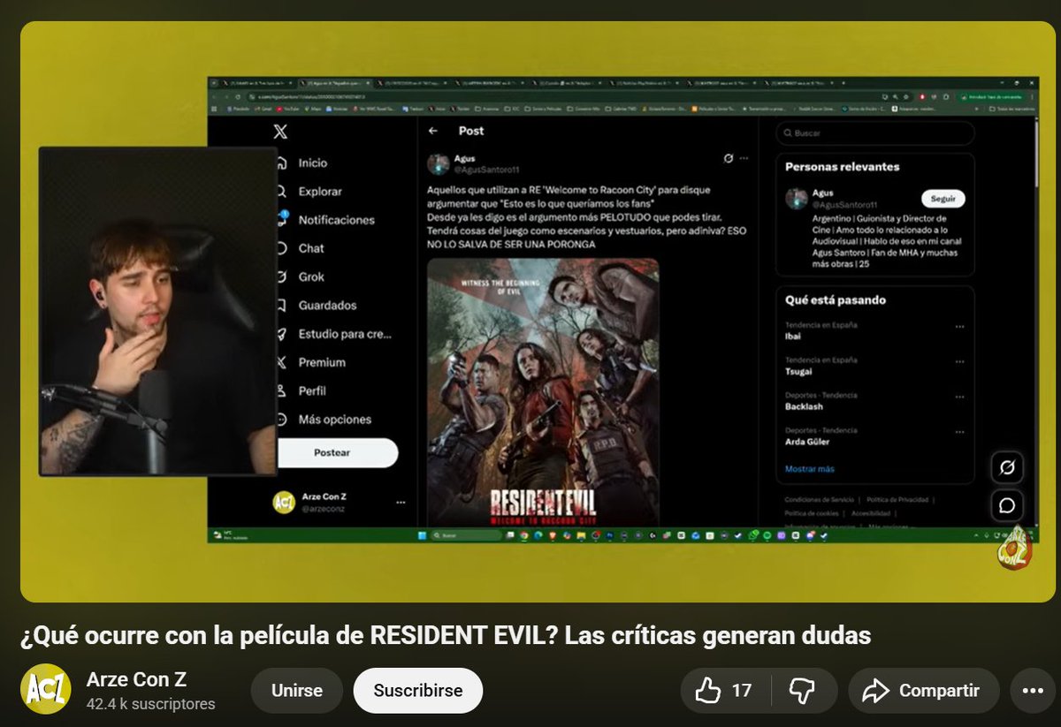Click the Compartir share button
This screenshot has height=727, width=1061.
tap(924, 691)
